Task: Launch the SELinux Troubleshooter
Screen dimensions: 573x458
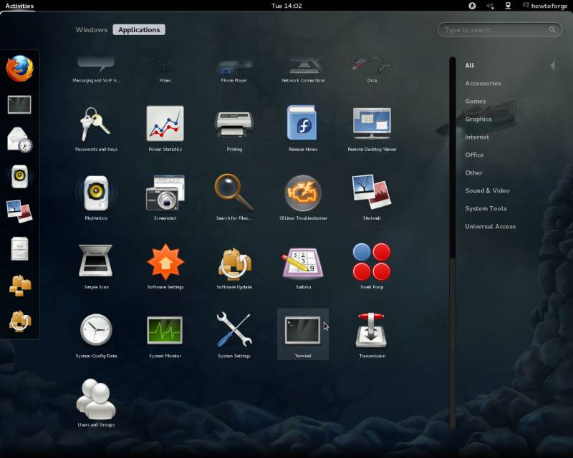Action: [302, 192]
